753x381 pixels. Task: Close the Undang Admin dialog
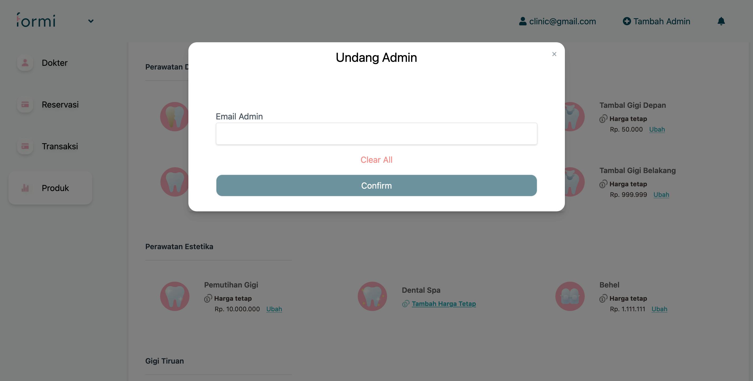click(x=554, y=54)
